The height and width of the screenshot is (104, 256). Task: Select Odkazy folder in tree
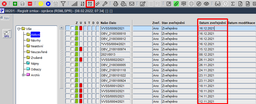[36, 69]
